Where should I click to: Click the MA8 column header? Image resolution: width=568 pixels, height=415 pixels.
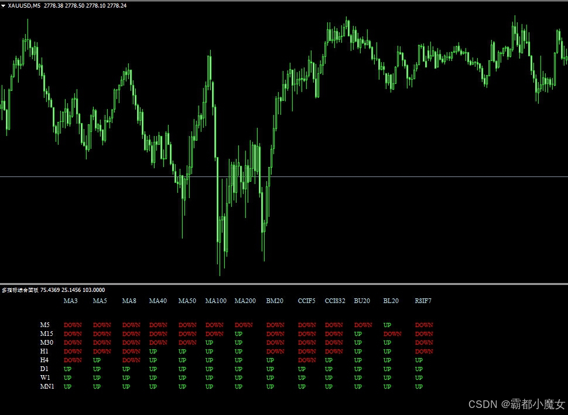tap(129, 301)
